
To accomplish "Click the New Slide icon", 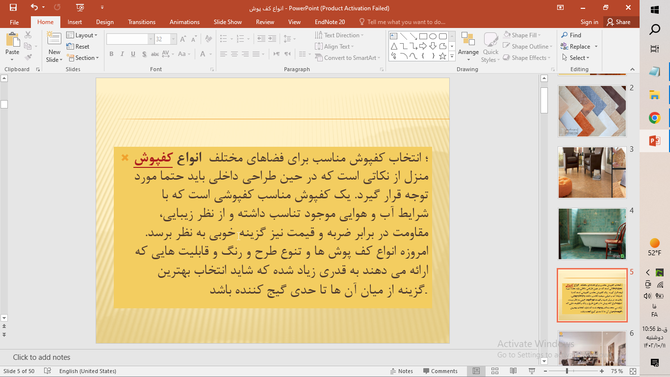I will pyautogui.click(x=54, y=41).
